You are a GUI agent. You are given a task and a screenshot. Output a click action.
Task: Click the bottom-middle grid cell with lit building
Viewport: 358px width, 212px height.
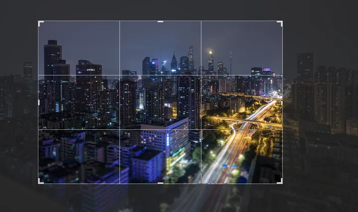160,156
